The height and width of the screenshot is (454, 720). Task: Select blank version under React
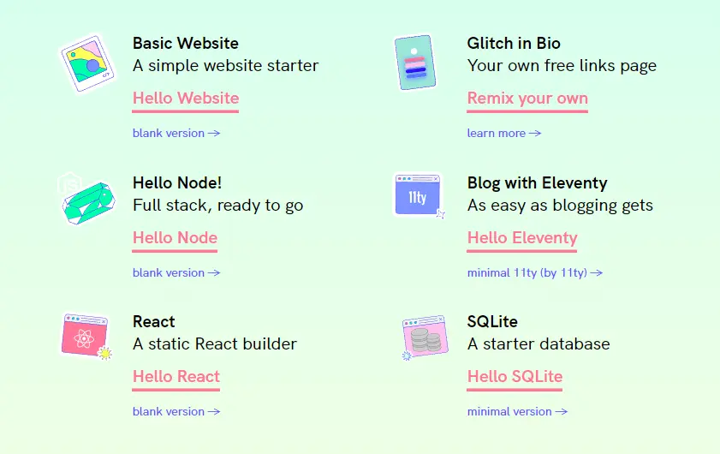coord(176,411)
